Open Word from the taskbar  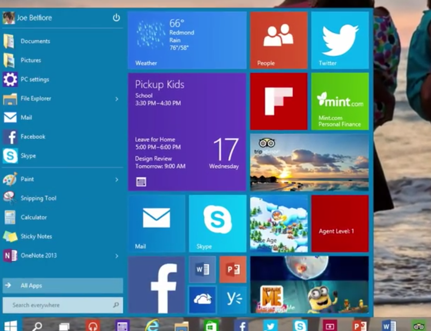389,326
